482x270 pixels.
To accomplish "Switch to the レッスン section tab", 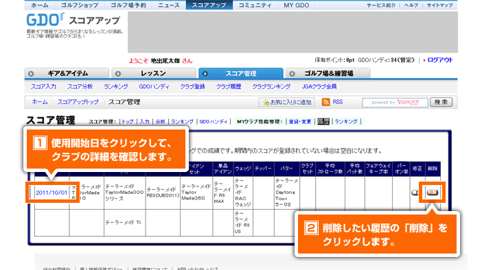I will [154, 73].
